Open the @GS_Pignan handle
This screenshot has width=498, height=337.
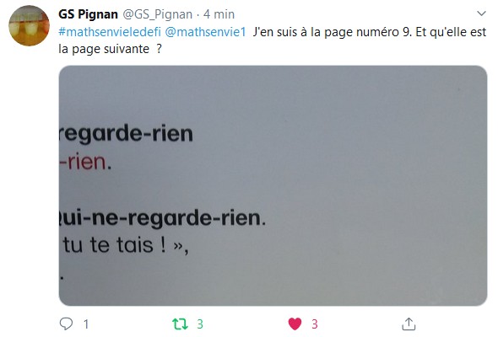pos(158,14)
